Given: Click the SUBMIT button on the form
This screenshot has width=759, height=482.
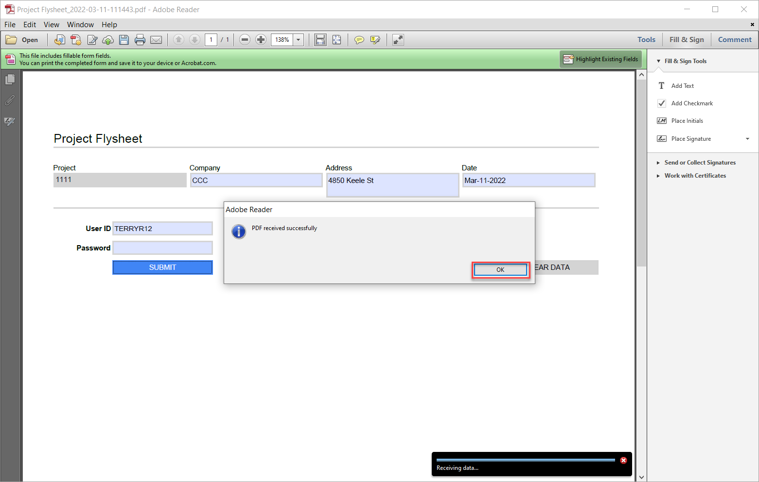Looking at the screenshot, I should (x=162, y=267).
